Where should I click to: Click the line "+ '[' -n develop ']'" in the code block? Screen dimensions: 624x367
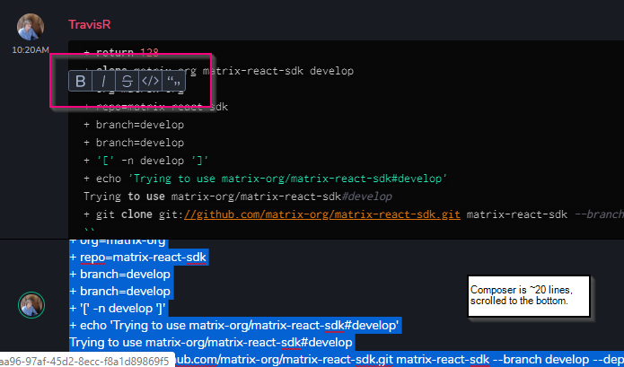click(x=146, y=161)
